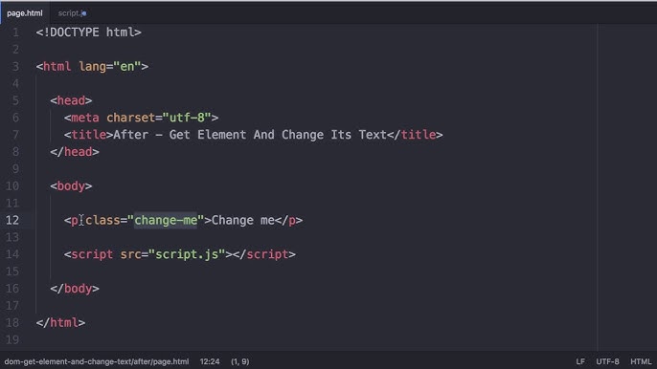This screenshot has height=369, width=657.
Task: Click the closing html tag
Action: (60, 322)
